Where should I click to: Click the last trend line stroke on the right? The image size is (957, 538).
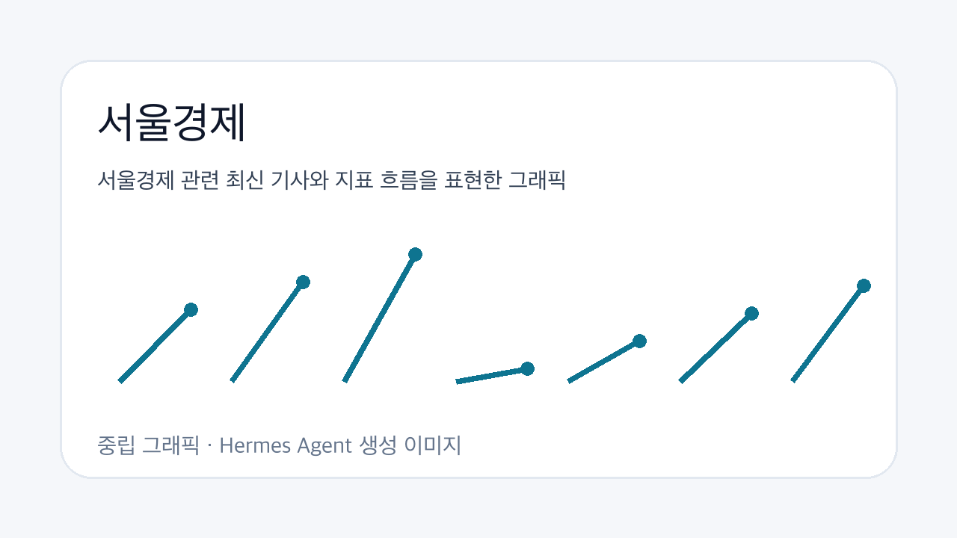coord(828,333)
